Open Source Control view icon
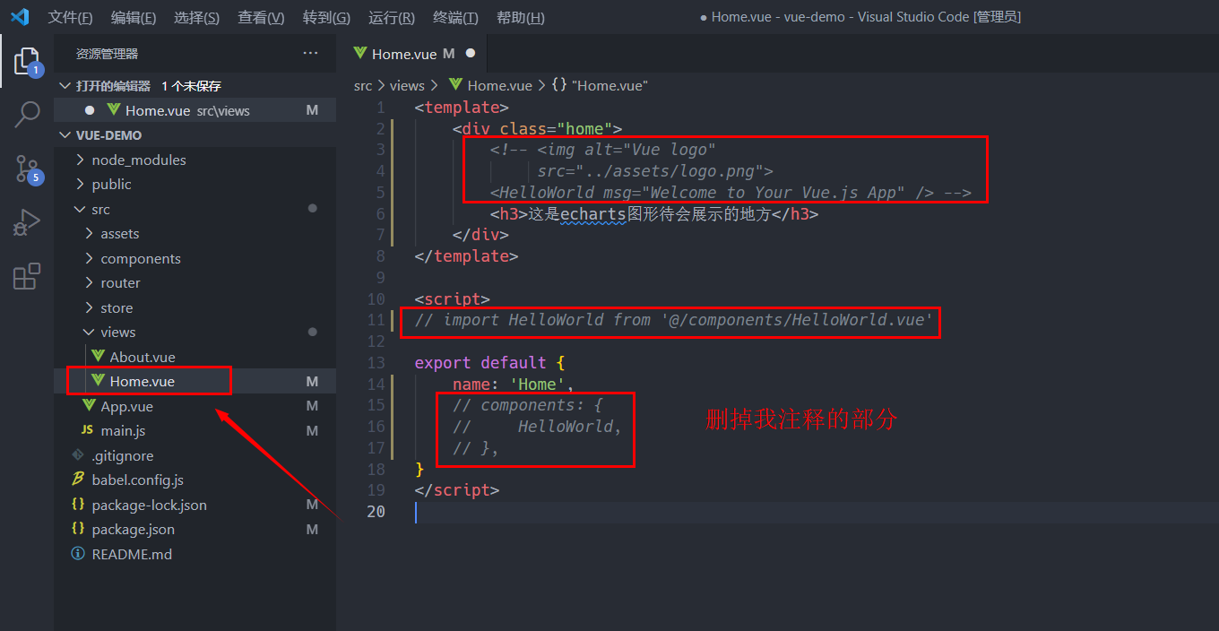This screenshot has height=631, width=1219. click(27, 169)
